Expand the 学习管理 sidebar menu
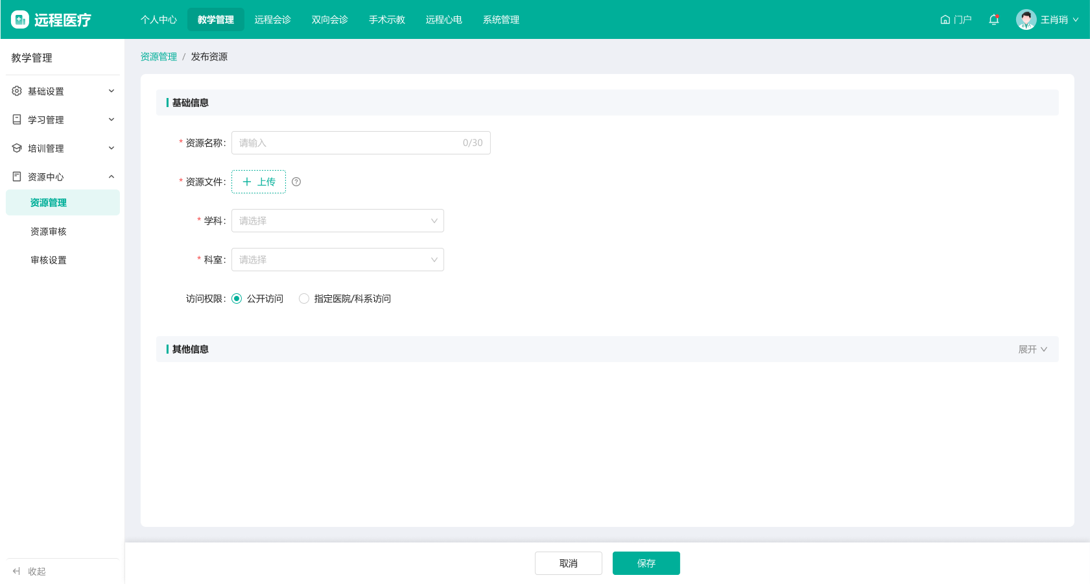This screenshot has width=1090, height=584. [x=62, y=119]
